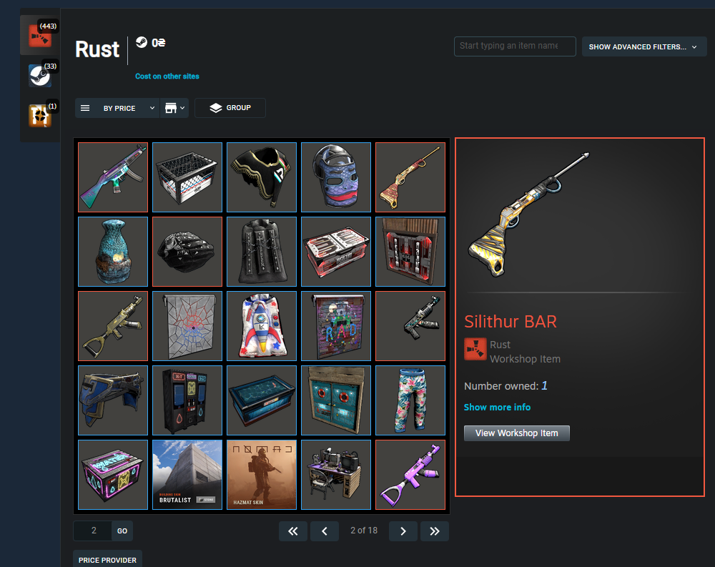The image size is (715, 567).
Task: Go to the first page with the double-left arrow
Action: (292, 531)
